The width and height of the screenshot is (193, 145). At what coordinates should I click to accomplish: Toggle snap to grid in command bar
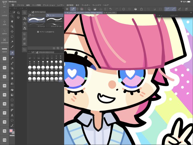pyautogui.click(x=179, y=9)
